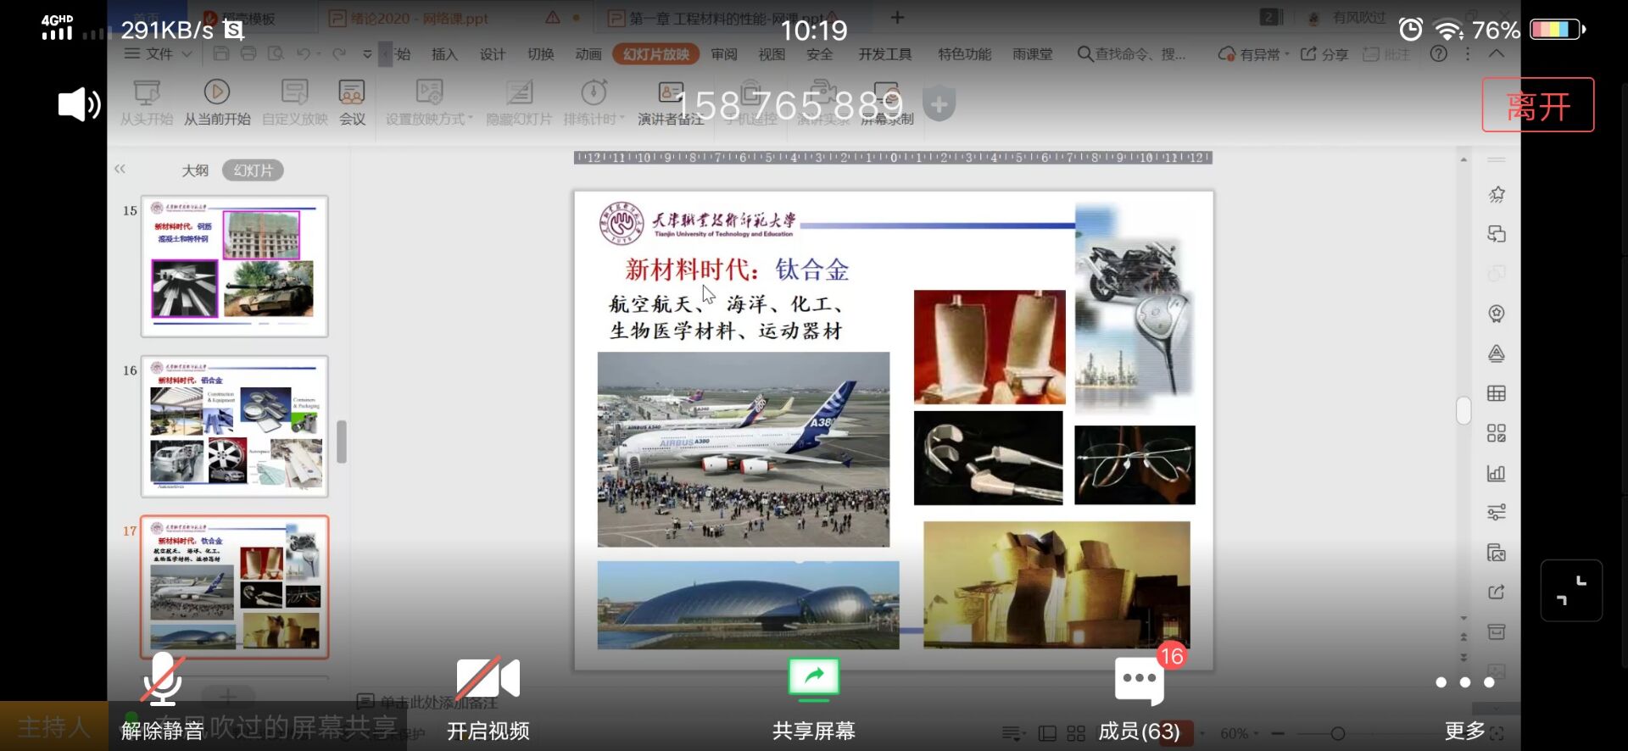Leave the meeting with 离开 button
The image size is (1628, 751).
pos(1537,105)
